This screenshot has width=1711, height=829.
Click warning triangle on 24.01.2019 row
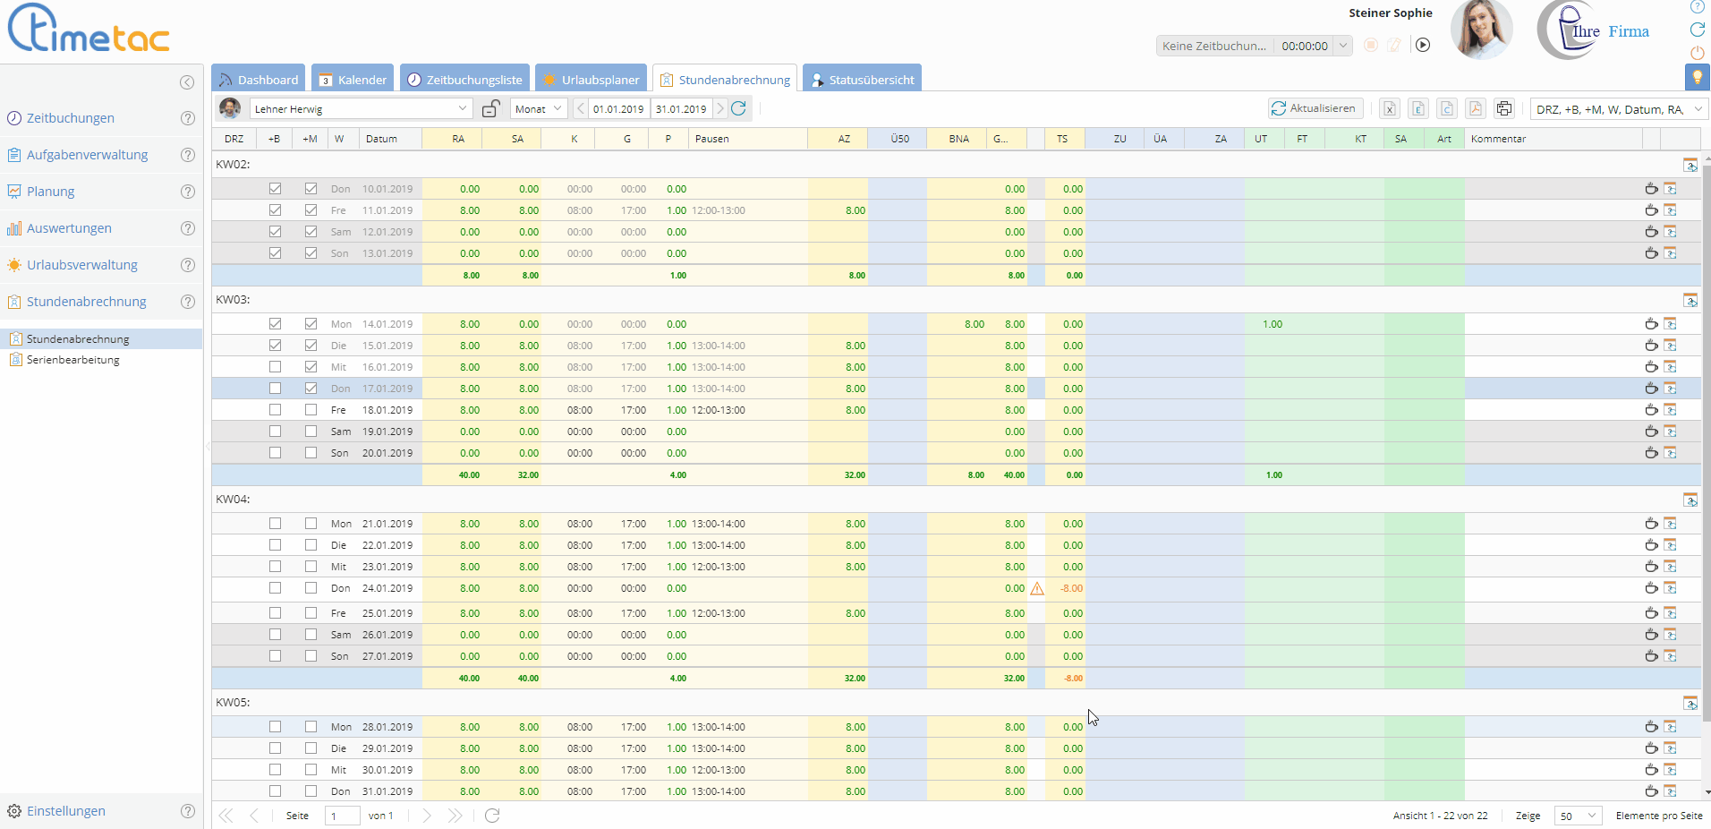click(x=1037, y=588)
